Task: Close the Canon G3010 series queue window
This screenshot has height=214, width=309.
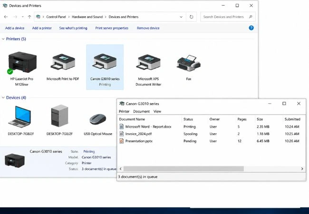Action: pos(299,104)
